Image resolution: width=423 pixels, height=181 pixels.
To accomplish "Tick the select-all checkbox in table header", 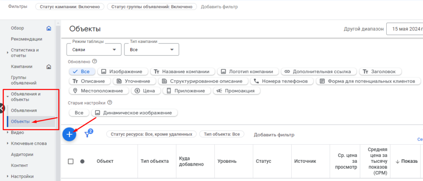I will click(x=71, y=161).
